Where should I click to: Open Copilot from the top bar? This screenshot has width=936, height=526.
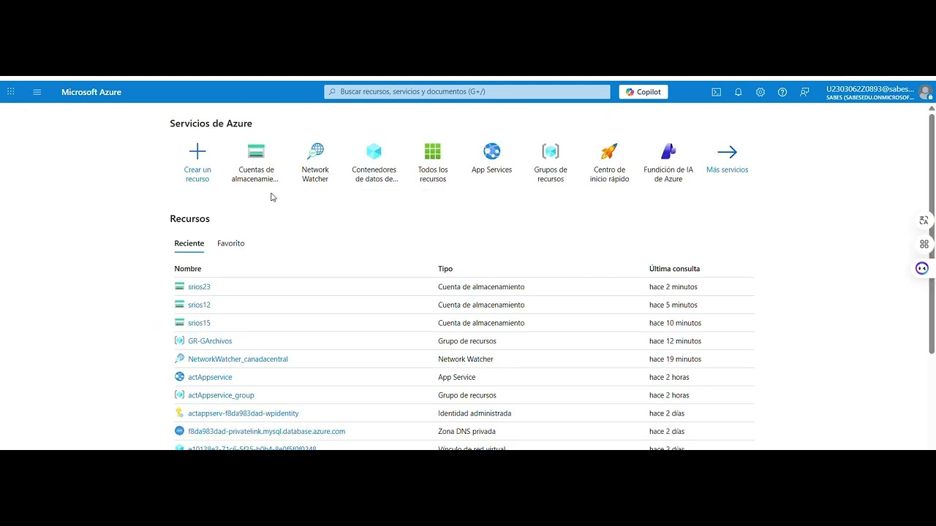pos(643,92)
